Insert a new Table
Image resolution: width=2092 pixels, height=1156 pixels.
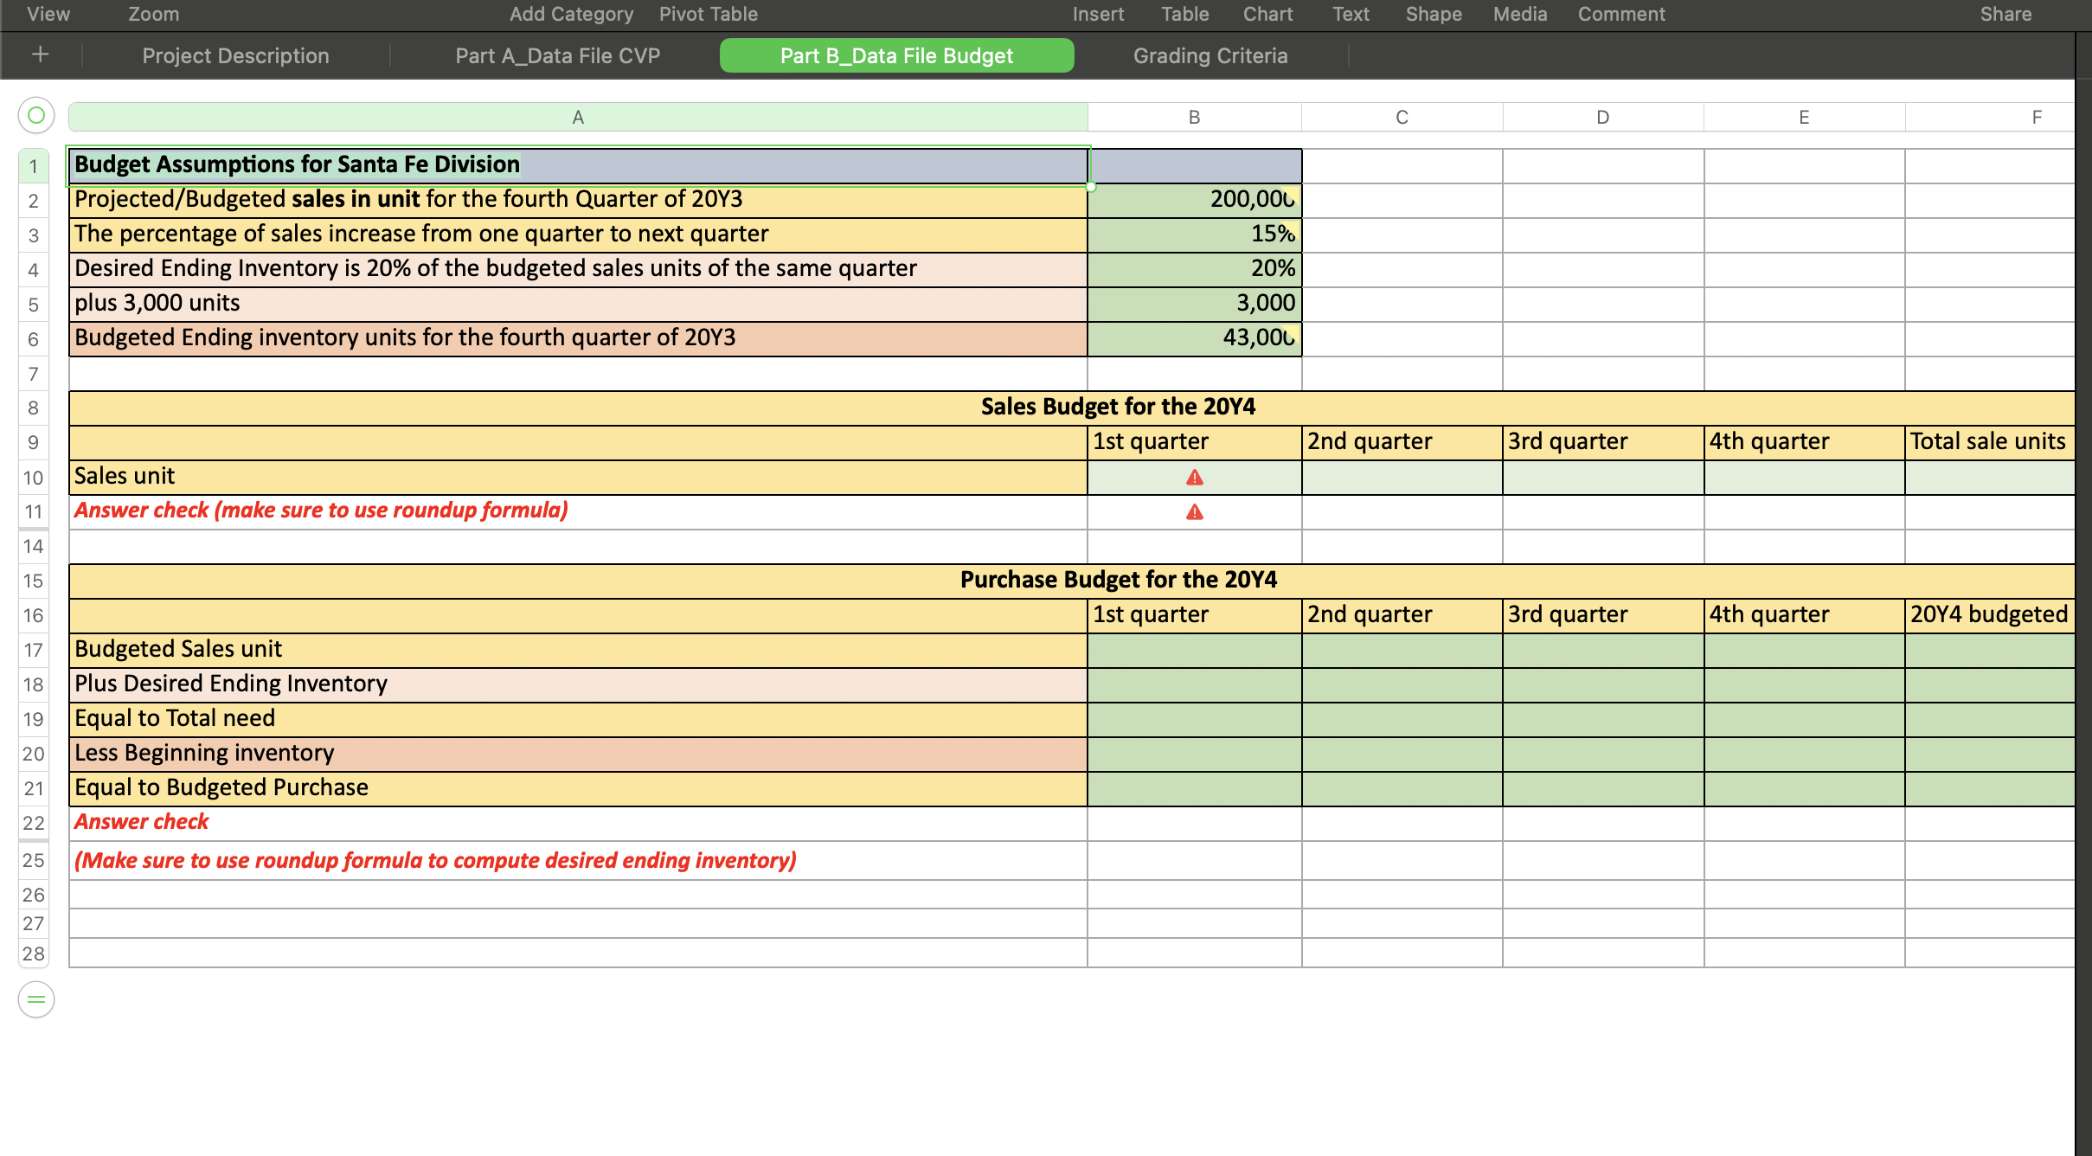(1184, 13)
